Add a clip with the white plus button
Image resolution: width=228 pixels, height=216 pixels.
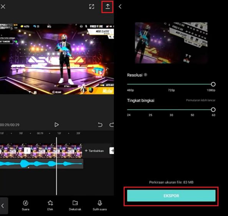click(x=112, y=151)
